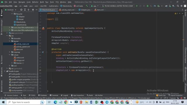Click Expand All icon in Project panel

(25, 10)
